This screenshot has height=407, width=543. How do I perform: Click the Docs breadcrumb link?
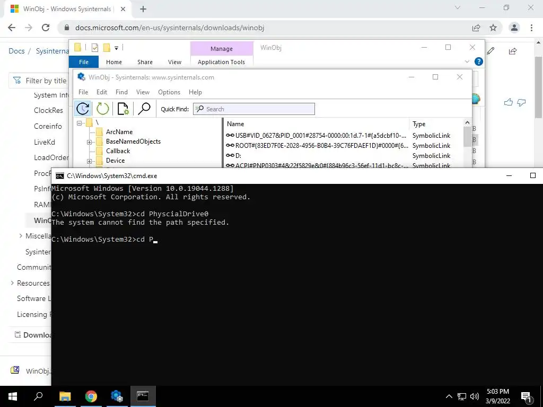tap(16, 51)
